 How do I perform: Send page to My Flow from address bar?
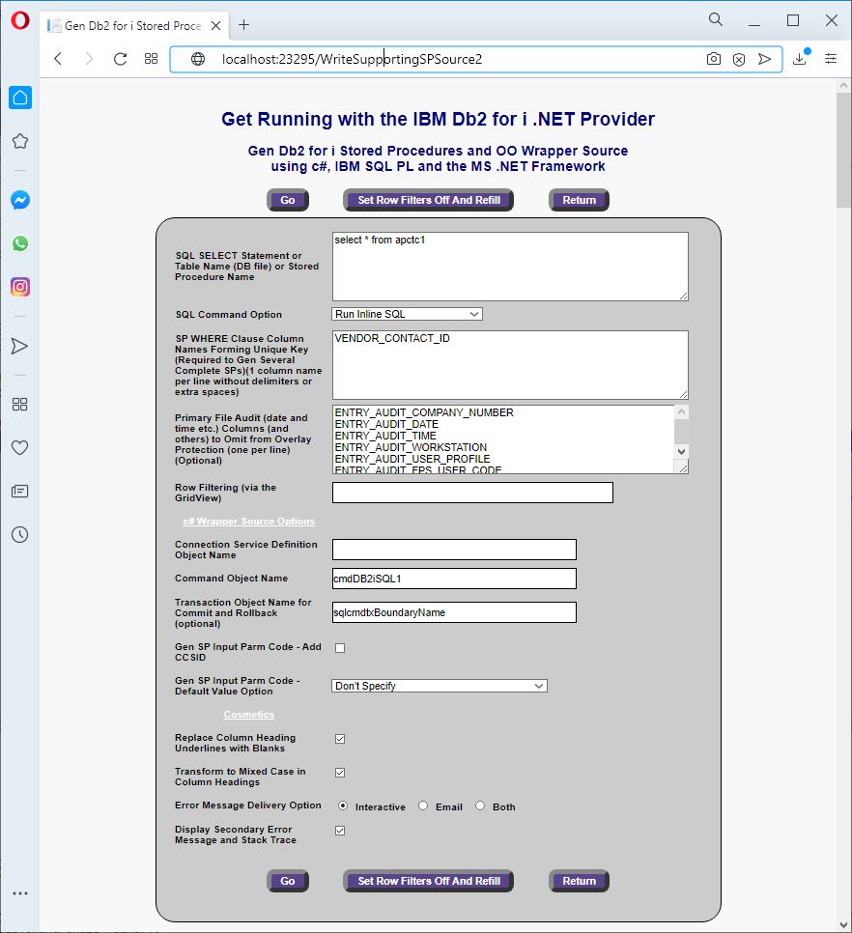pyautogui.click(x=764, y=59)
